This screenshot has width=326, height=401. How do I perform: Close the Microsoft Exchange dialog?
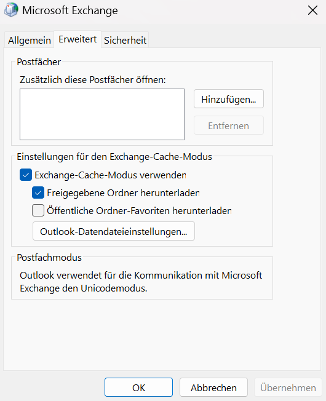(x=312, y=10)
